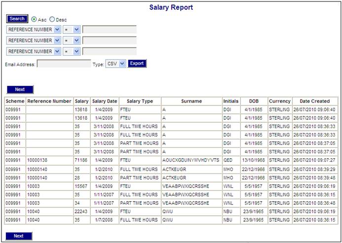This screenshot has height=243, width=342.
Task: Click the Next button below the table
Action: [x=19, y=236]
